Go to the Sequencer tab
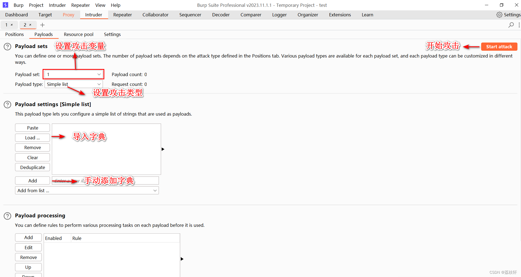 pyautogui.click(x=190, y=15)
